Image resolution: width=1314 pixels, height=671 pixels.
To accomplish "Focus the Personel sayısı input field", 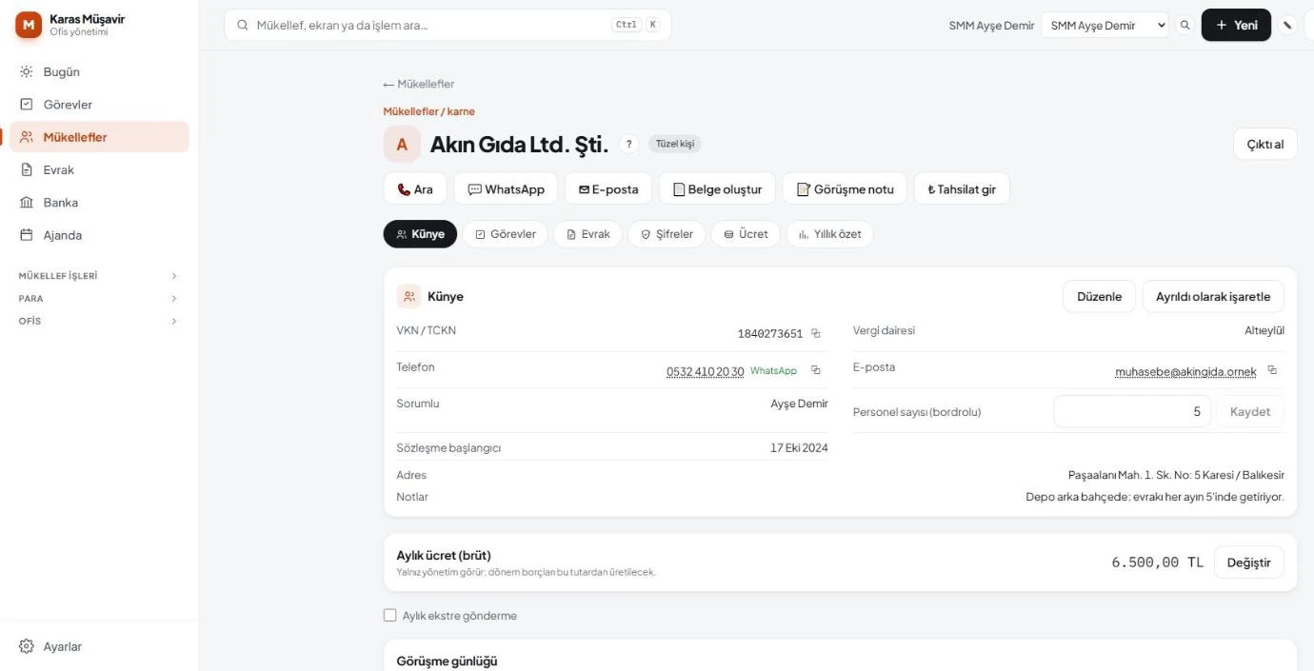I will 1132,412.
